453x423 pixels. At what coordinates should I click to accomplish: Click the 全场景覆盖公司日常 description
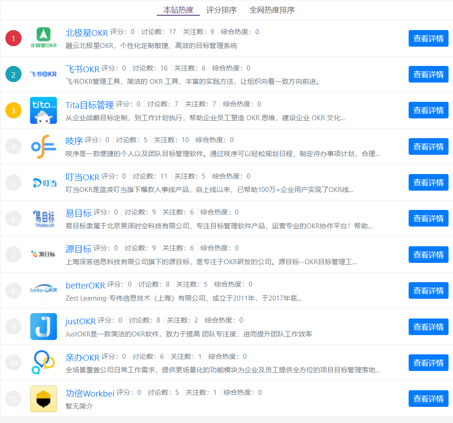coord(222,370)
